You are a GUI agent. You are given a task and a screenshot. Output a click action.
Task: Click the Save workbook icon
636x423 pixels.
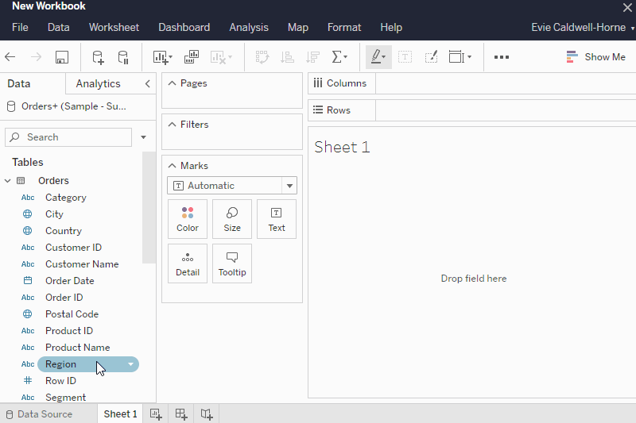(x=62, y=57)
